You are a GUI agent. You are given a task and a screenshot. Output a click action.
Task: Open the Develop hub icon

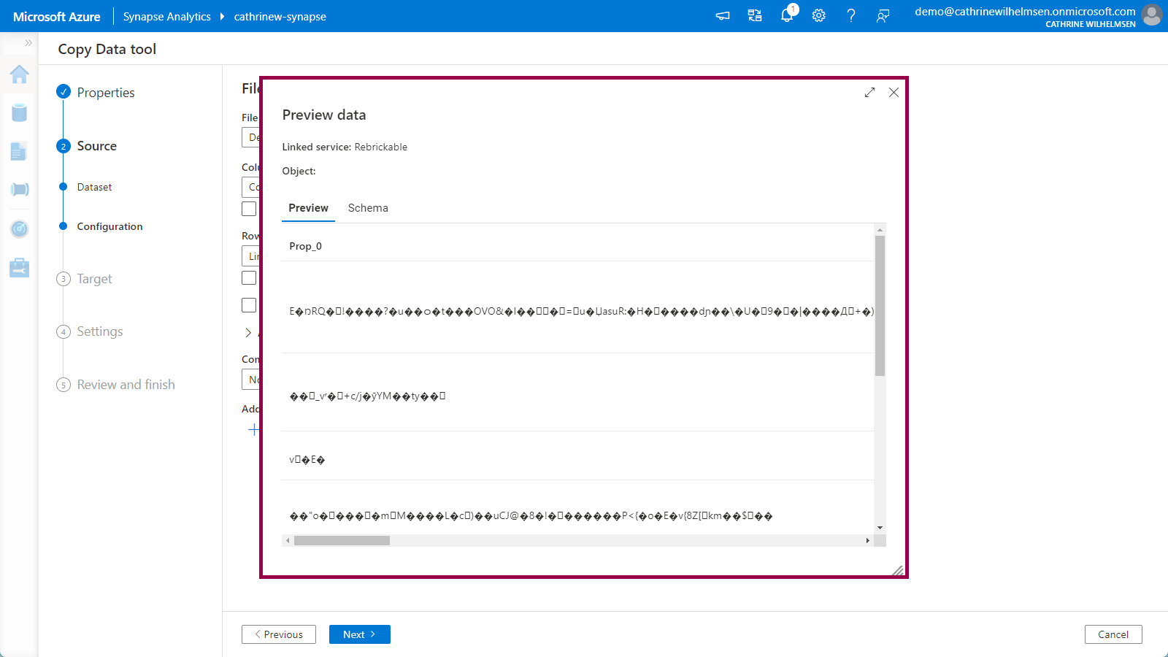[20, 151]
